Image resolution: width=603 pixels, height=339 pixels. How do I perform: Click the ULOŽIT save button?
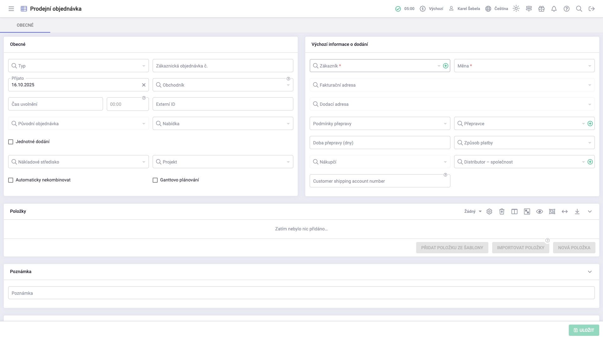[x=584, y=330]
